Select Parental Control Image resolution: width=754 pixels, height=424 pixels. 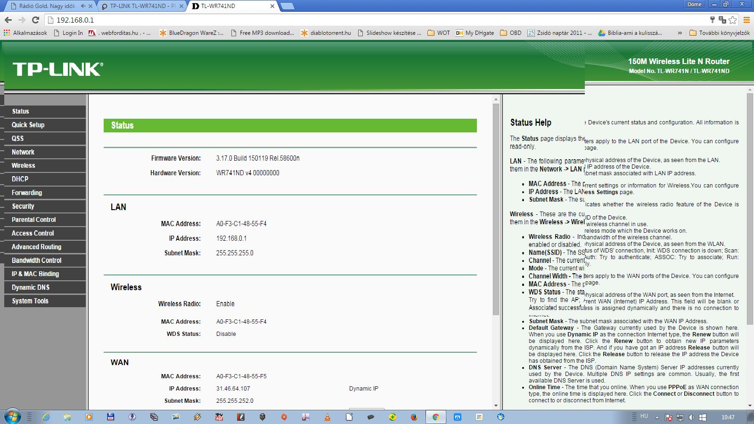pos(45,220)
